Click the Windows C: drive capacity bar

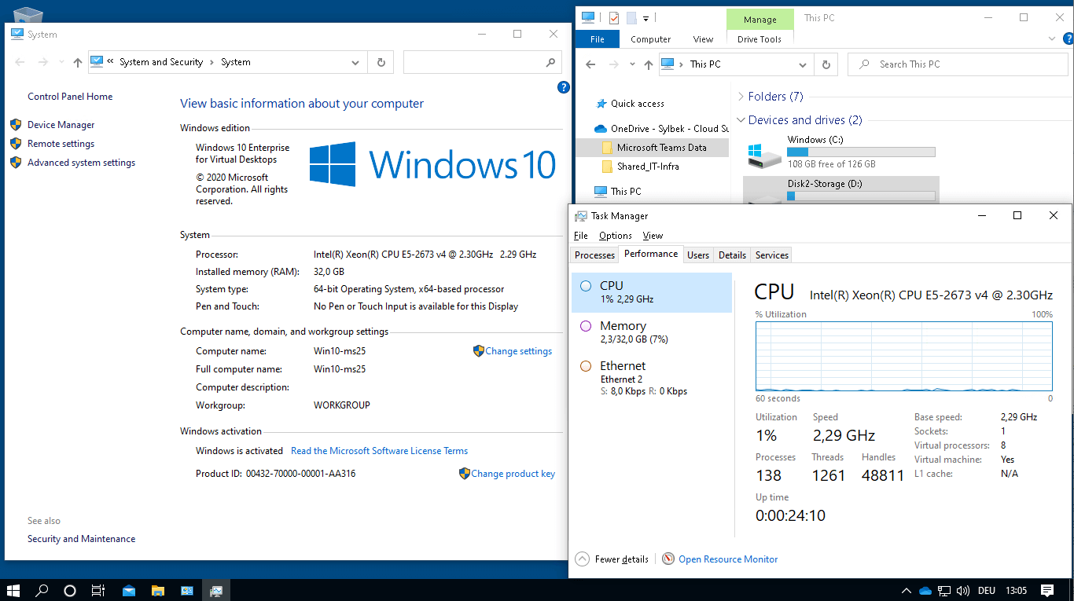coord(860,152)
